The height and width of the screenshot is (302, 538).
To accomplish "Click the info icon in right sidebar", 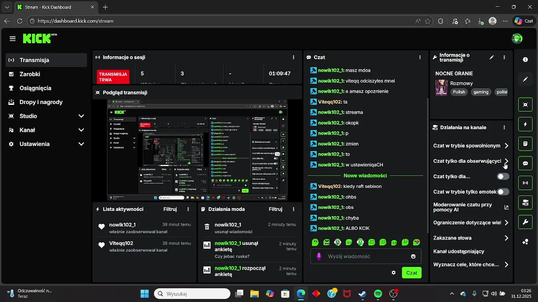I will click(x=525, y=60).
